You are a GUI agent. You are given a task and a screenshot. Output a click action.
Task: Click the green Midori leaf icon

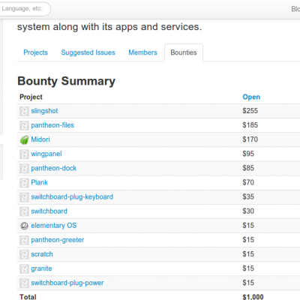pos(24,139)
